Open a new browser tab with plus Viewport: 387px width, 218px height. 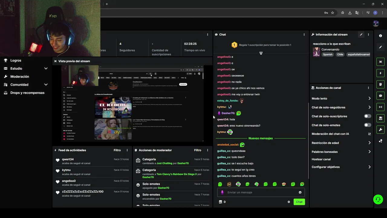pos(107,4)
